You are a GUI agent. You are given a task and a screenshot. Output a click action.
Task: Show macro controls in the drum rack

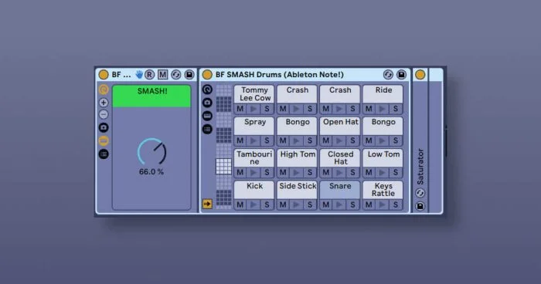207,90
